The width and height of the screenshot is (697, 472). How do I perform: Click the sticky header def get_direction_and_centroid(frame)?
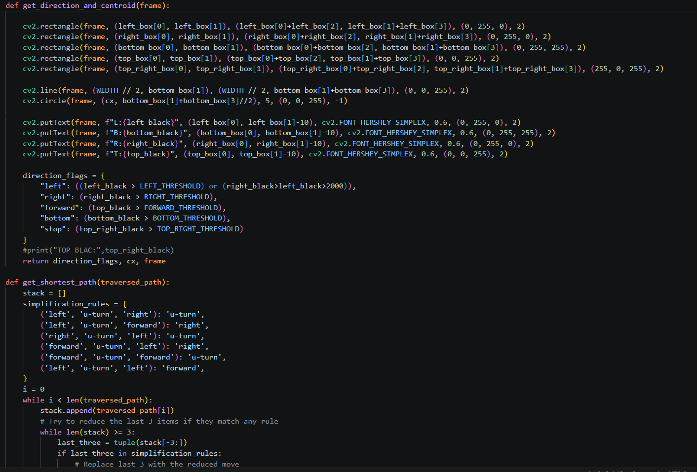(x=87, y=5)
